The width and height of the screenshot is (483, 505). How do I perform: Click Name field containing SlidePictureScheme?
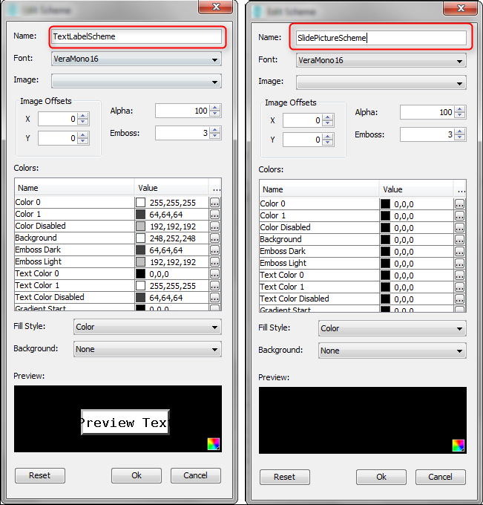pos(381,38)
